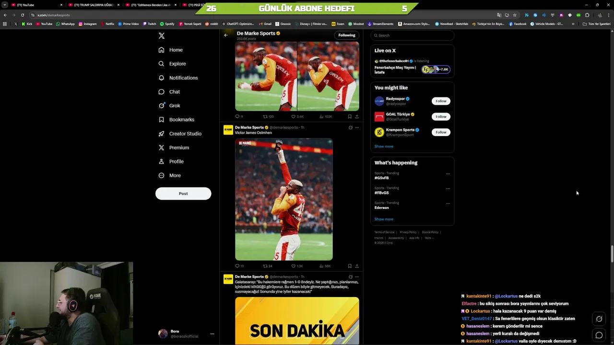
Task: Reload the page with the browser refresh button
Action: point(23,15)
